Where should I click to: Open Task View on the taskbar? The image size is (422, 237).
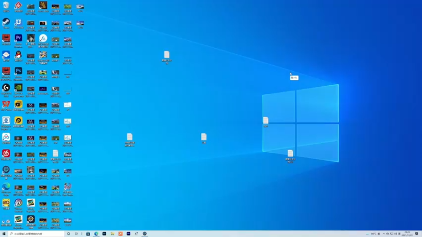pyautogui.click(x=76, y=234)
